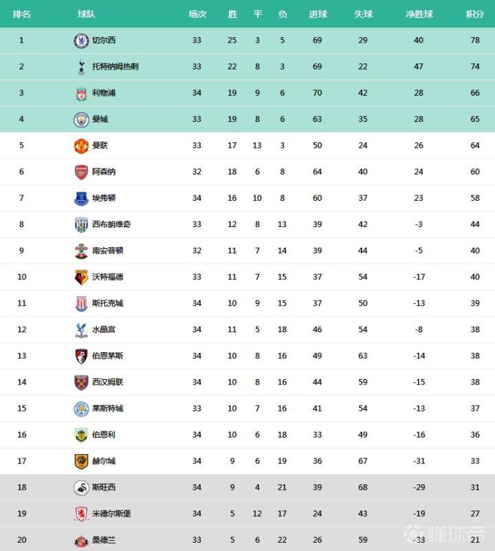Click the Watford club crest icon
495x551 pixels.
pyautogui.click(x=81, y=277)
